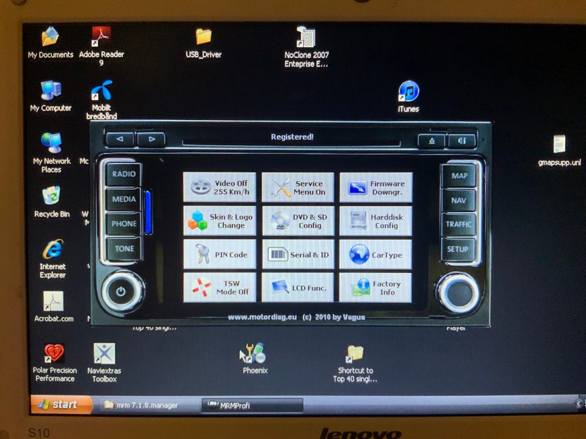This screenshot has width=586, height=439.
Task: Open the Acrobat.com desktop icon
Action: [54, 307]
